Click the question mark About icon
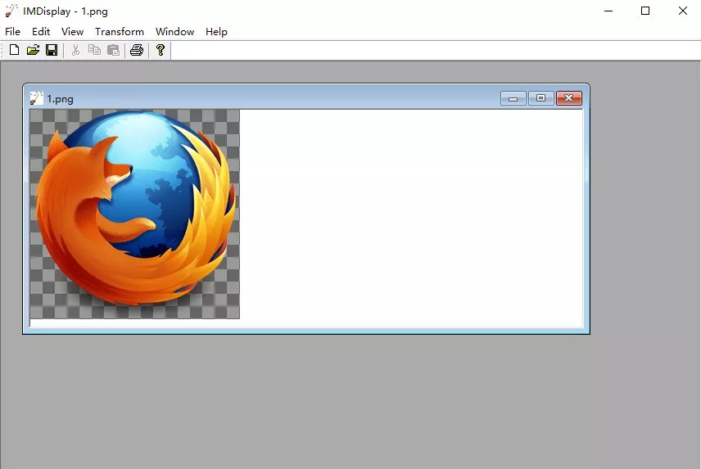This screenshot has width=701, height=469. [161, 50]
